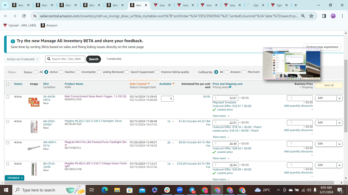Click the info icon beside Pricing status
The width and height of the screenshot is (348, 195).
pos(230,87)
